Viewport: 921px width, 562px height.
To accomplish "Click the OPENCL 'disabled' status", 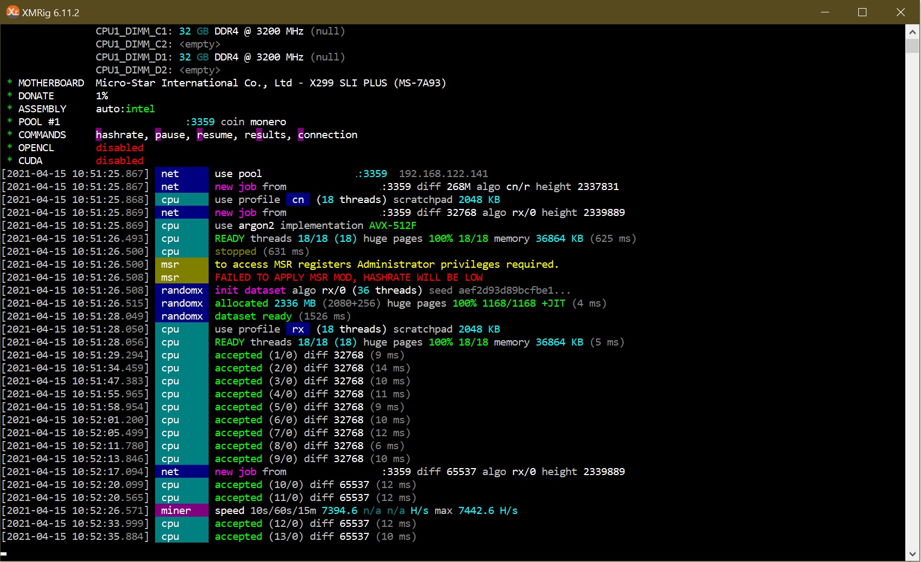I will [x=119, y=148].
